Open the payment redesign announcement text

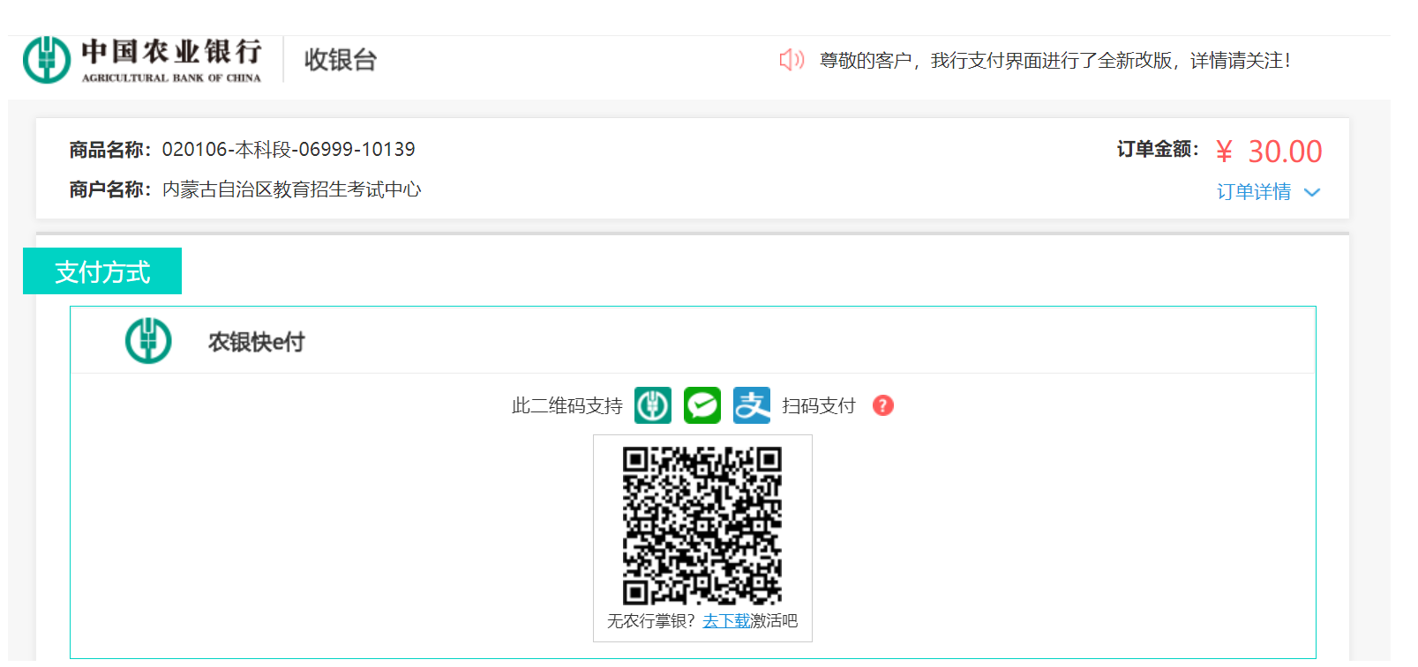point(1054,61)
